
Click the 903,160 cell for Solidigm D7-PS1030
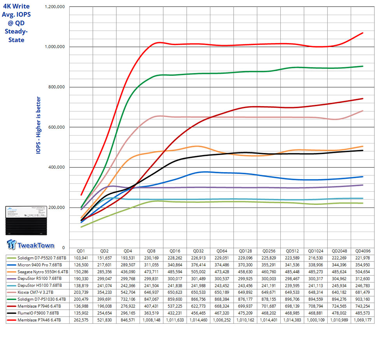pos(363,299)
